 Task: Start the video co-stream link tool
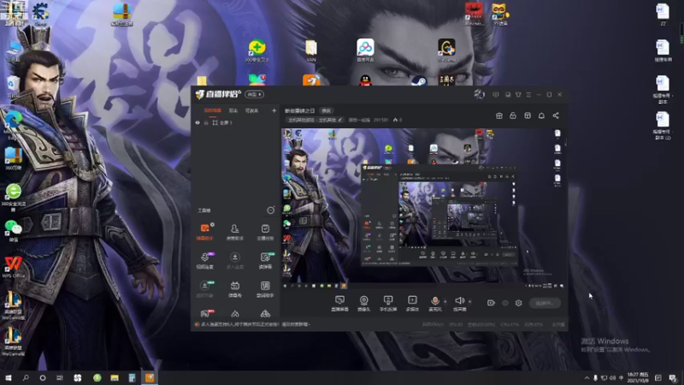(204, 260)
